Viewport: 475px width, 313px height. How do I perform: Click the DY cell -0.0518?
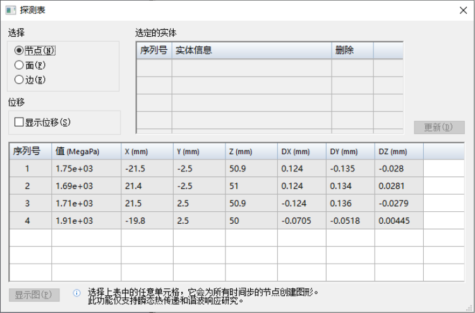click(351, 221)
